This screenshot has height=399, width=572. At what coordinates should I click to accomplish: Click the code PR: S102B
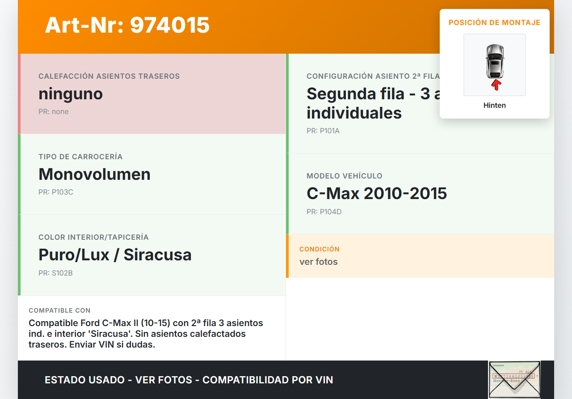tap(55, 273)
